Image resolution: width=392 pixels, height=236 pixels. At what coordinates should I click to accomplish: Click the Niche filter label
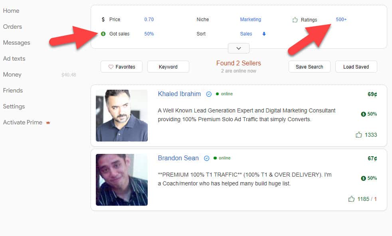tap(202, 20)
